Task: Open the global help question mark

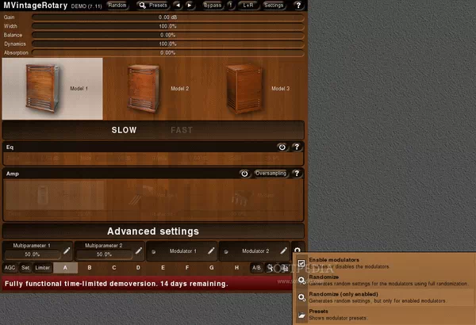Action: click(x=298, y=6)
